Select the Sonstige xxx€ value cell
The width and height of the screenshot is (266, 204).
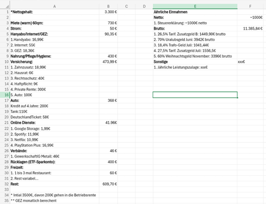[250, 62]
